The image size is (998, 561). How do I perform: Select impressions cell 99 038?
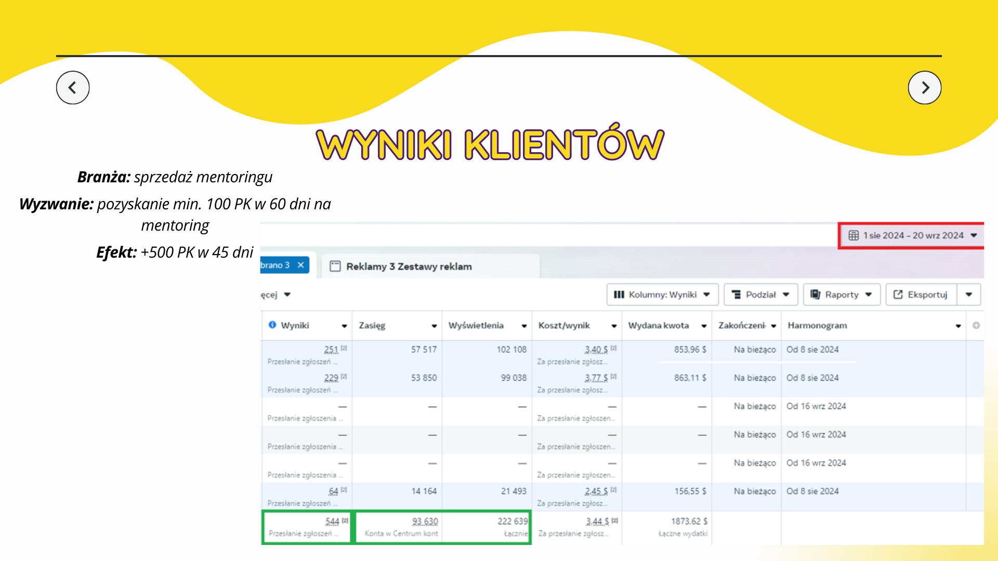pos(514,378)
